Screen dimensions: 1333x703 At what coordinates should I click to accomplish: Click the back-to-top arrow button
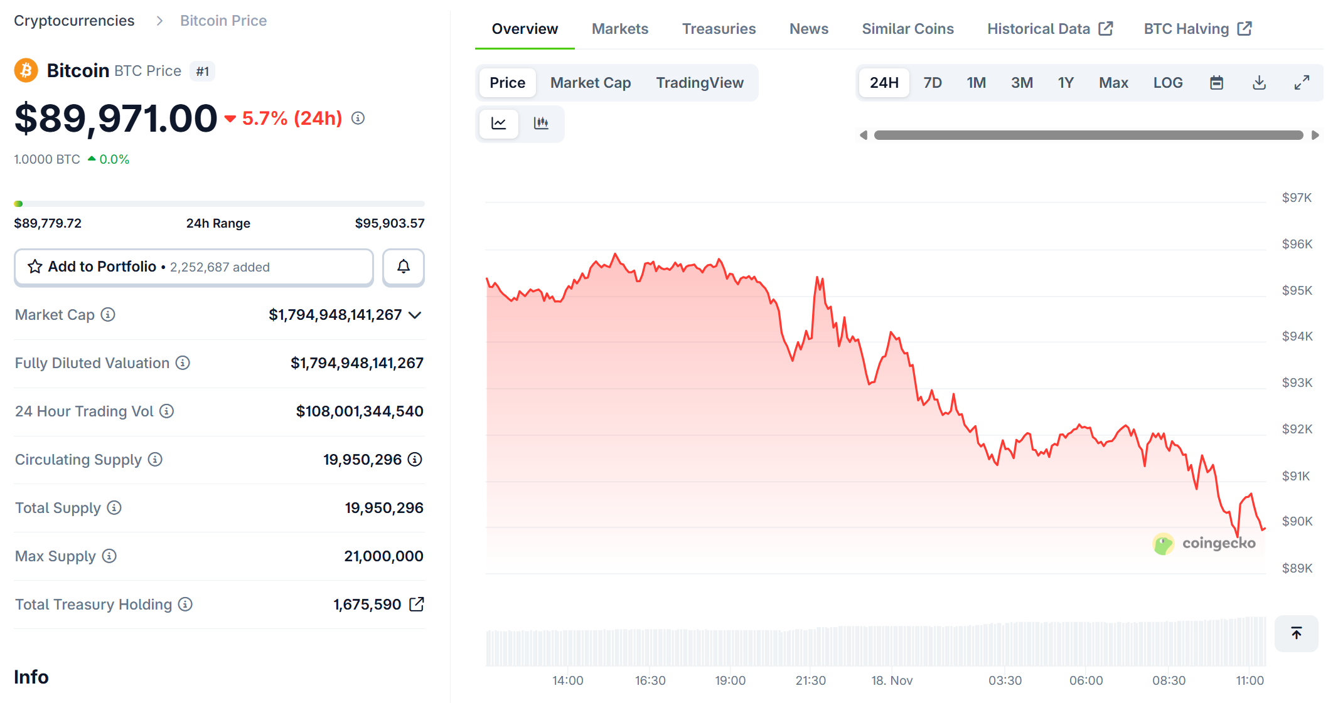[x=1295, y=633]
